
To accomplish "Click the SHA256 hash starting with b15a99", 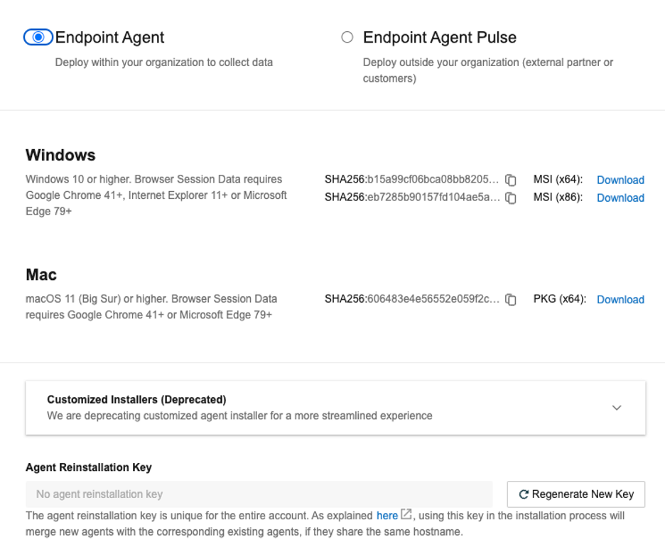I will 433,180.
